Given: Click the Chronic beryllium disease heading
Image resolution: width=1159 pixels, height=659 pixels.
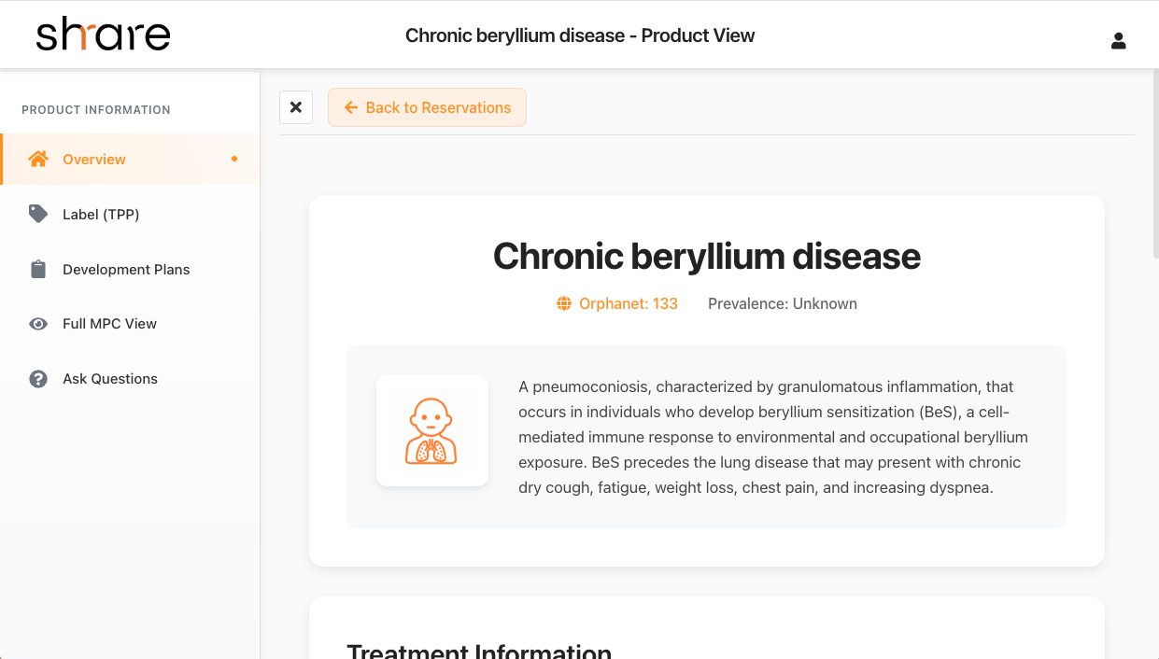Looking at the screenshot, I should pos(706,256).
